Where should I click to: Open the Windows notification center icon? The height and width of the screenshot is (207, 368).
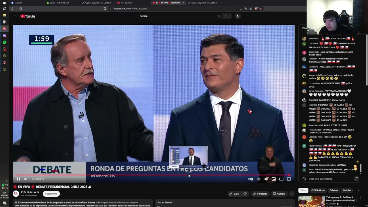click(x=4, y=203)
